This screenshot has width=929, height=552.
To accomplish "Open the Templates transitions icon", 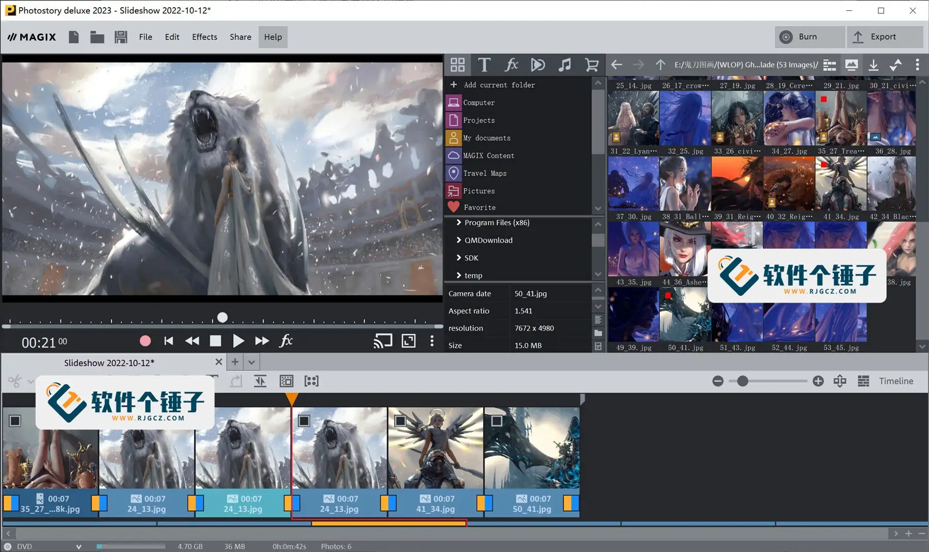I will (538, 64).
